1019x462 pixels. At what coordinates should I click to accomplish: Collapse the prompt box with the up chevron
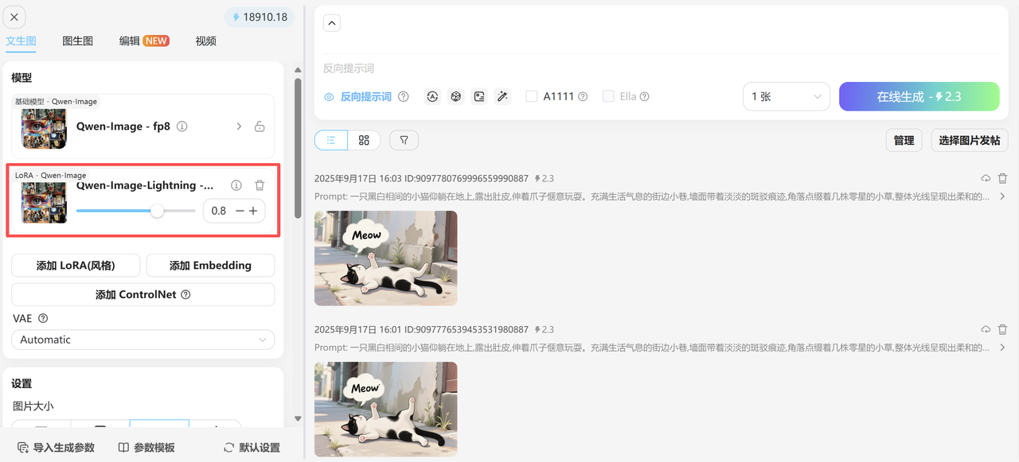(x=332, y=23)
